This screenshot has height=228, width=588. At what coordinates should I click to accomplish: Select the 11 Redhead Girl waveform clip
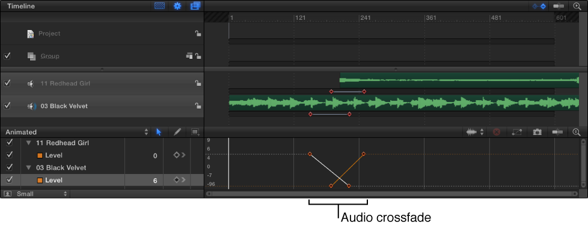(459, 80)
